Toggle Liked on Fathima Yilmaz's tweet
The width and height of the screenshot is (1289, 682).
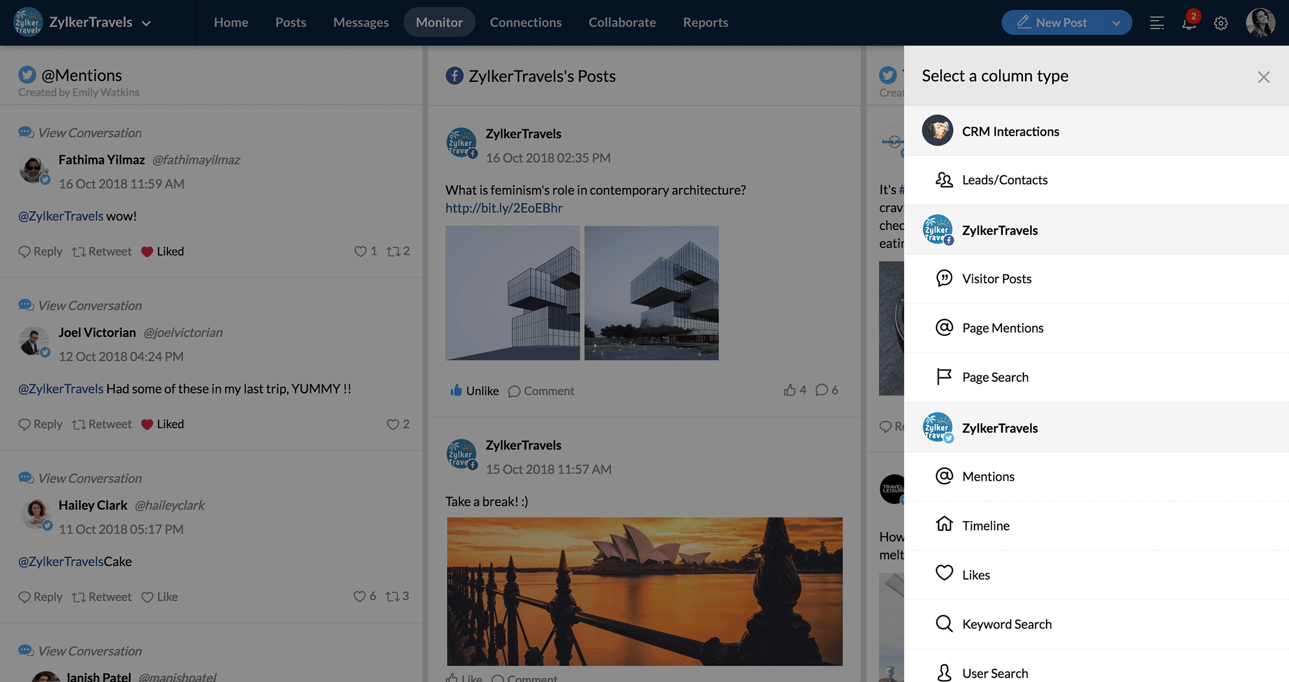(x=163, y=251)
